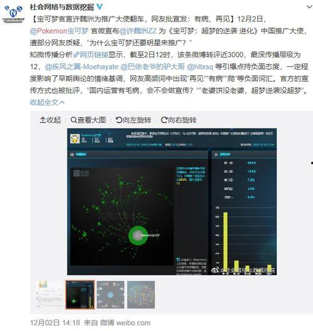Screen dimensions: 313x331
Task: Rotate image right with 向右旋转
Action: [x=178, y=120]
